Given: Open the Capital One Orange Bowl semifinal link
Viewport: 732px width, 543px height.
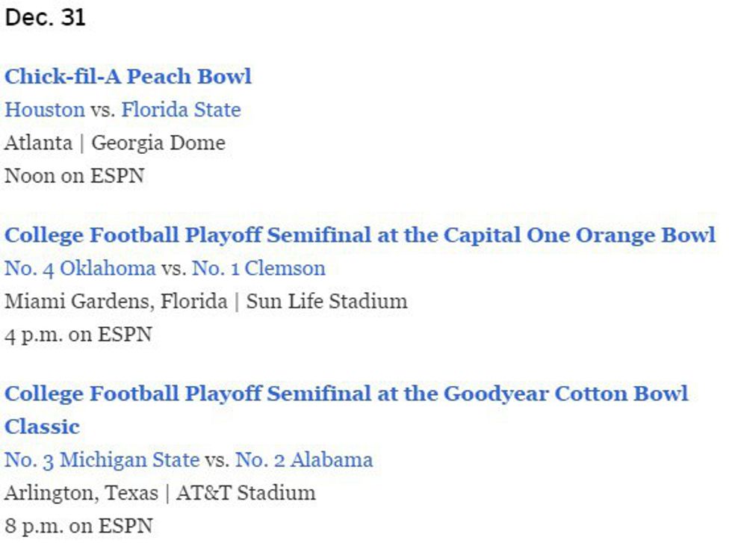Looking at the screenshot, I should pyautogui.click(x=359, y=235).
